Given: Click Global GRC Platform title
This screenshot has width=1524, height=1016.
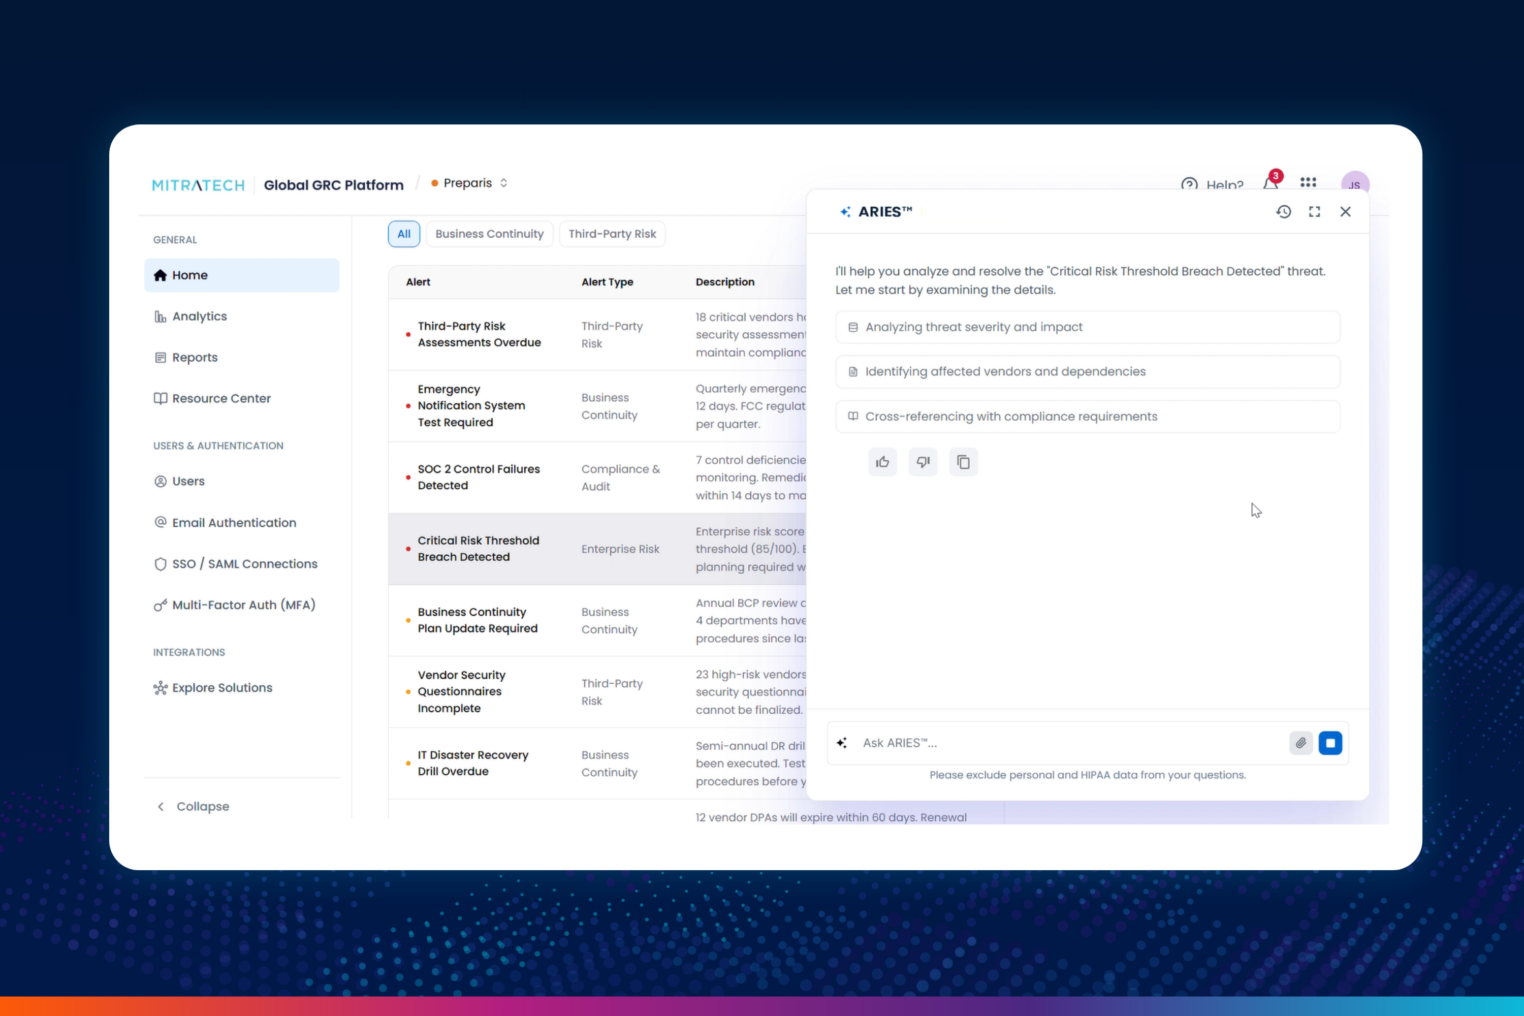Looking at the screenshot, I should pyautogui.click(x=334, y=185).
